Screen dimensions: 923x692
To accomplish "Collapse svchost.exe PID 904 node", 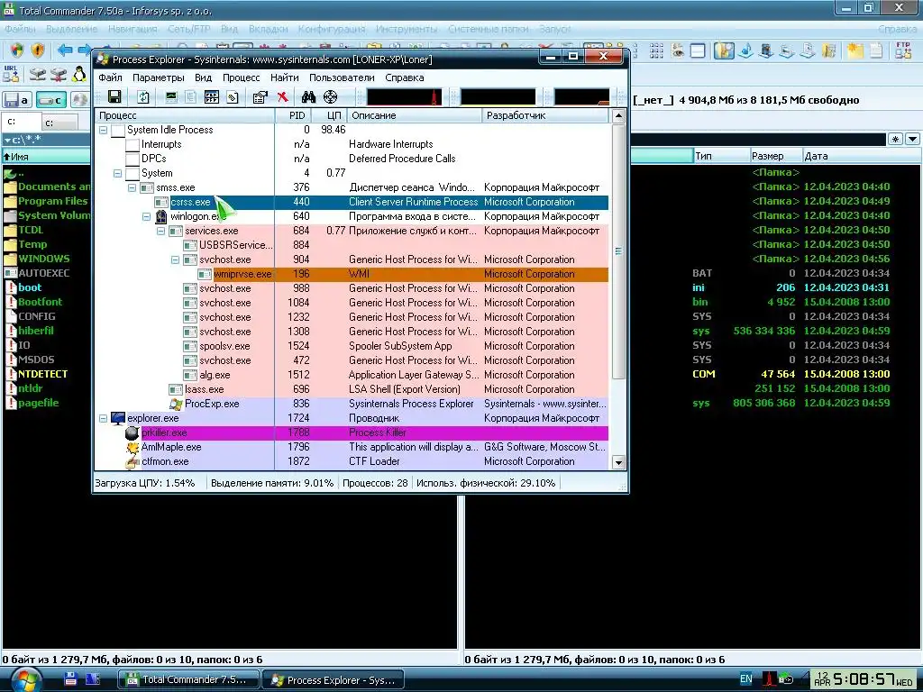I will (175, 259).
